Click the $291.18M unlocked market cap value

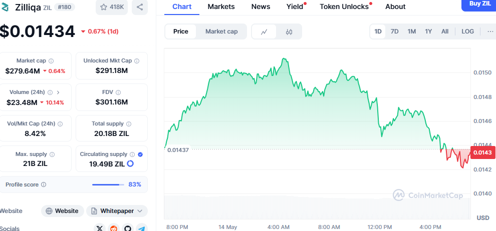[112, 71]
